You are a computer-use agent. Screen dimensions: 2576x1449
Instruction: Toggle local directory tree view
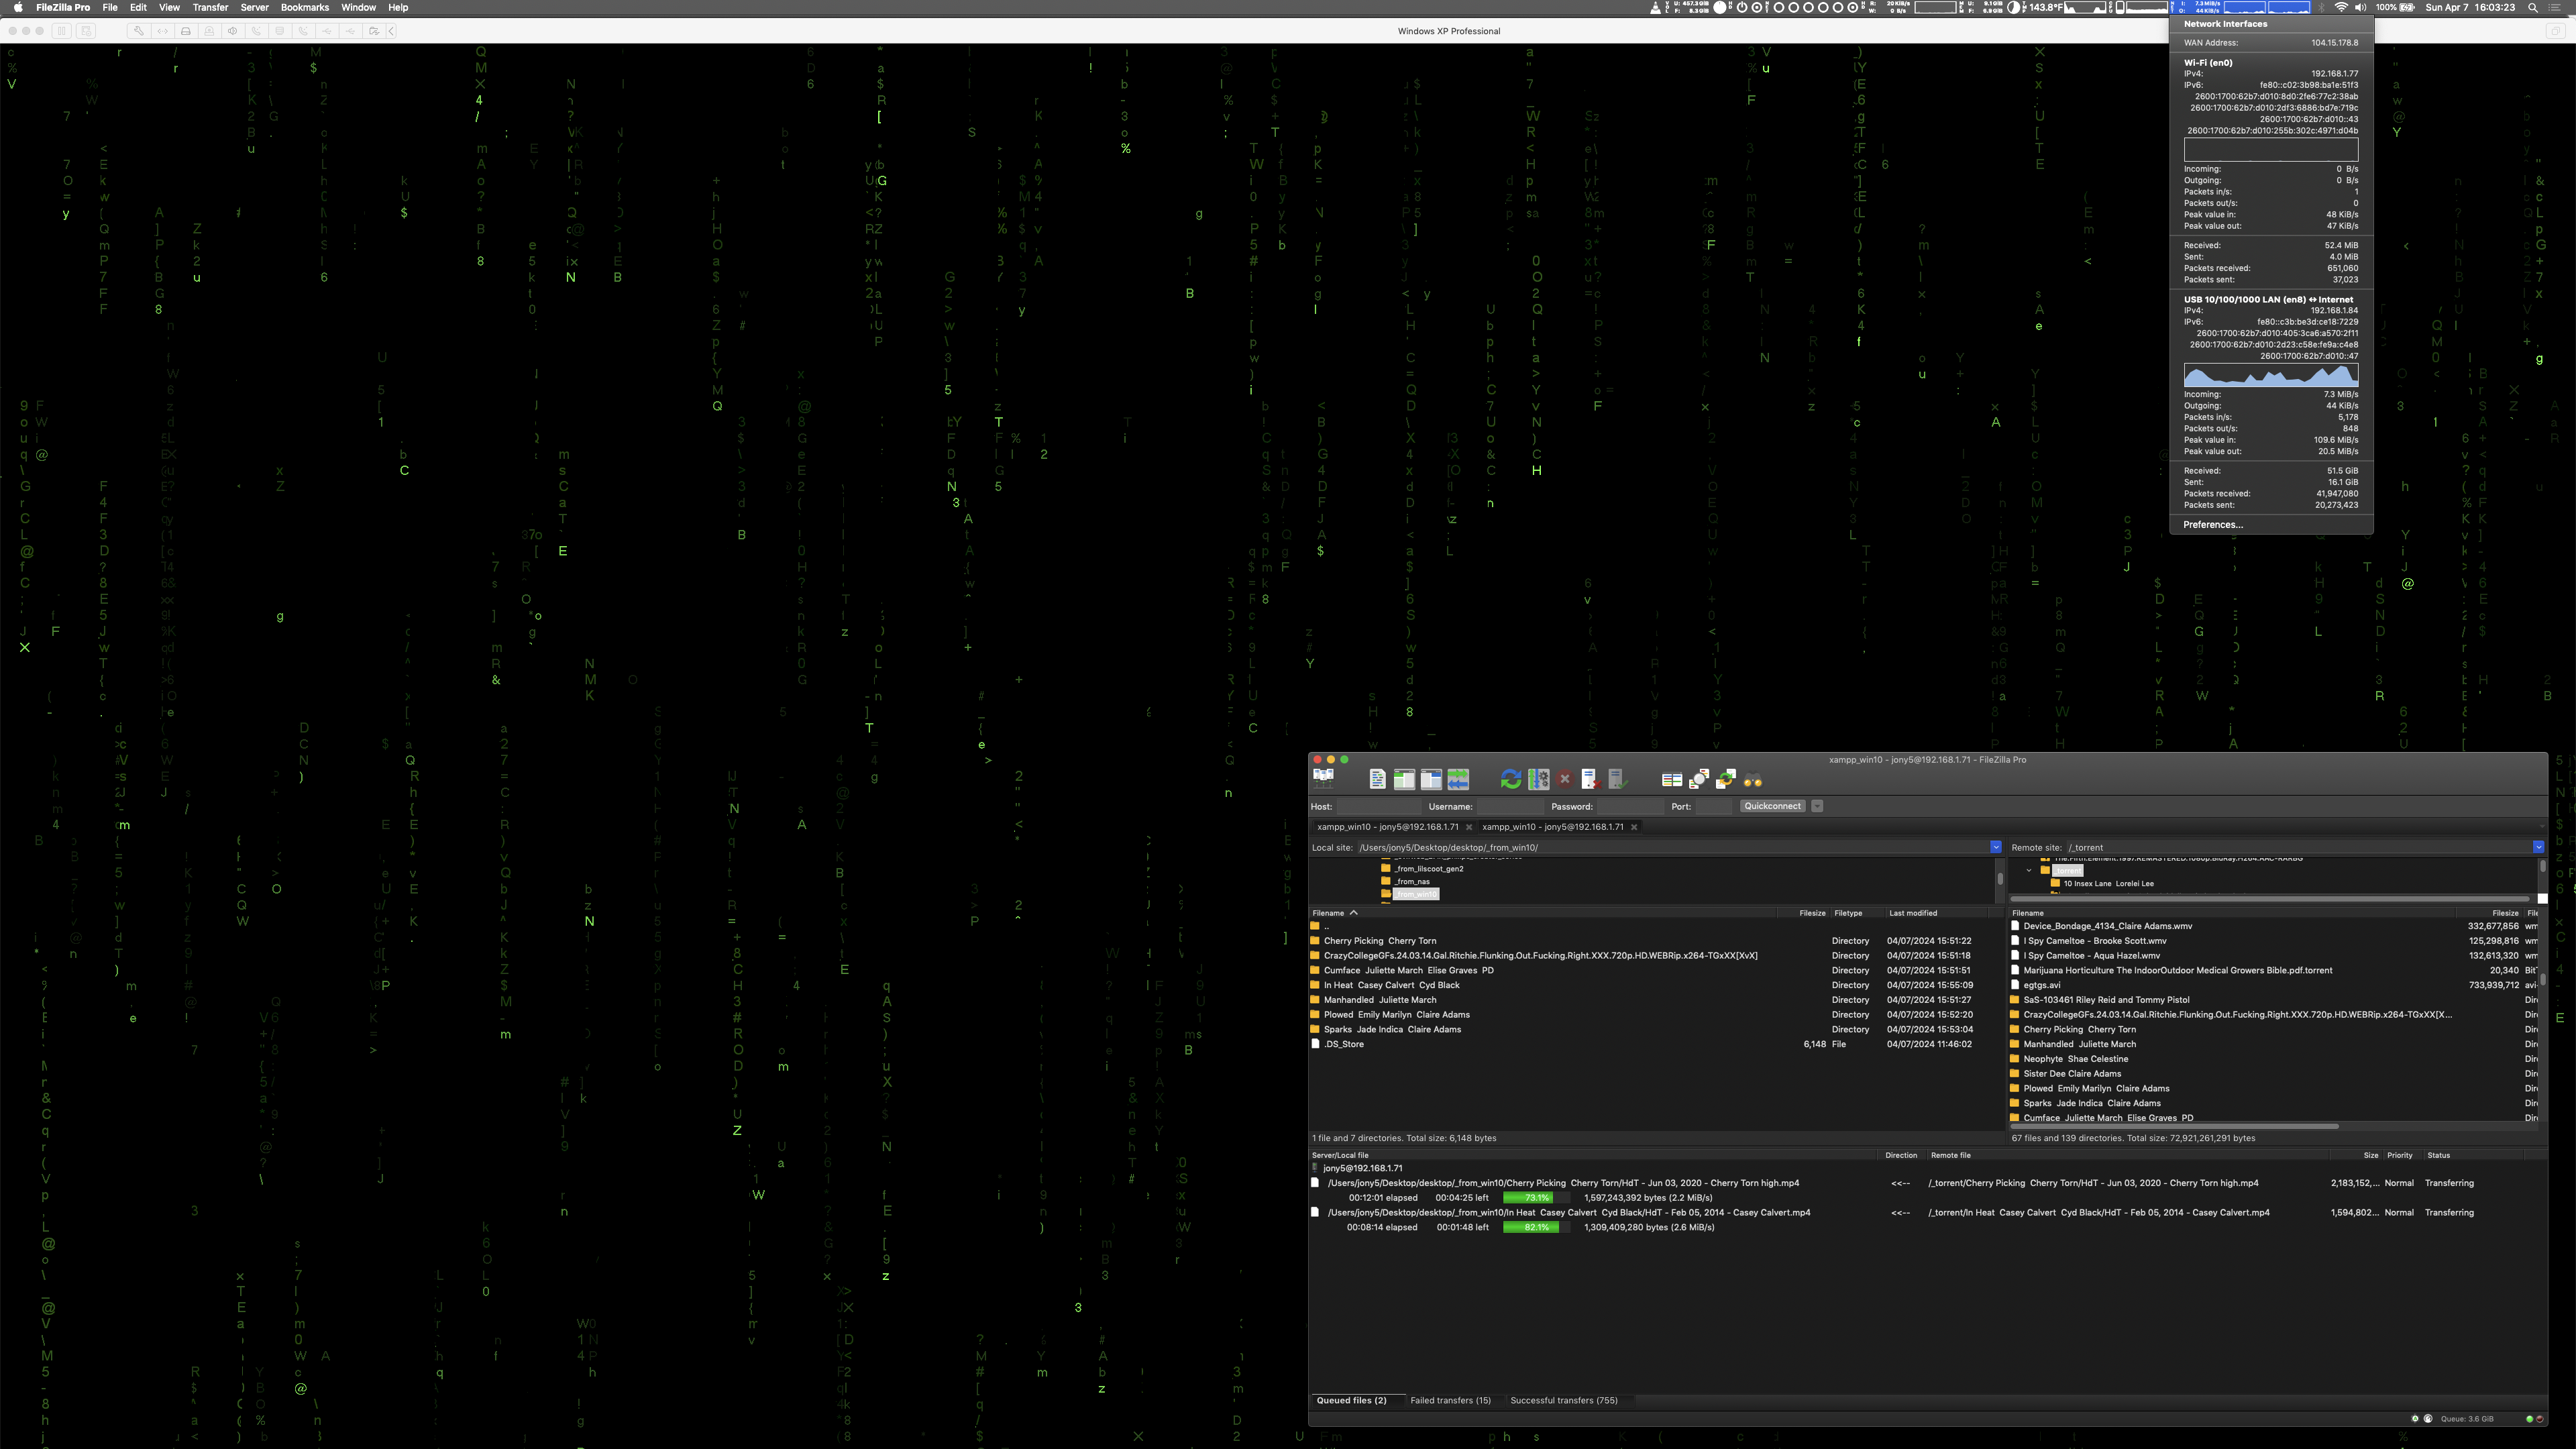click(1404, 779)
